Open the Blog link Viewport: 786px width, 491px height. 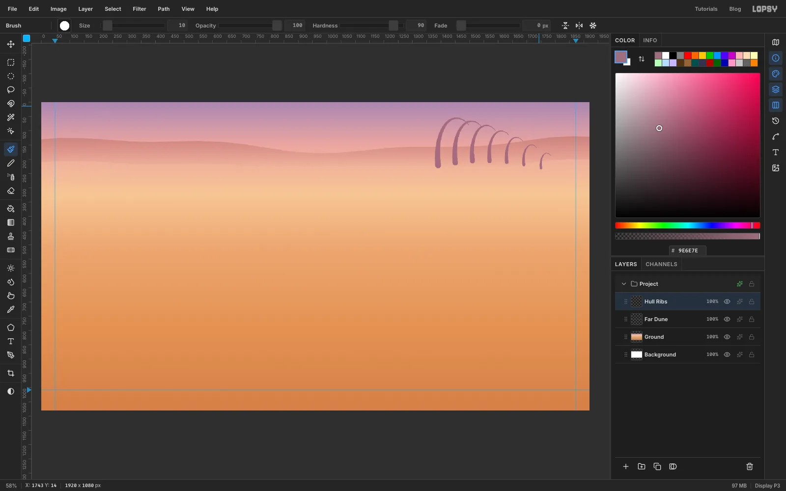point(735,9)
